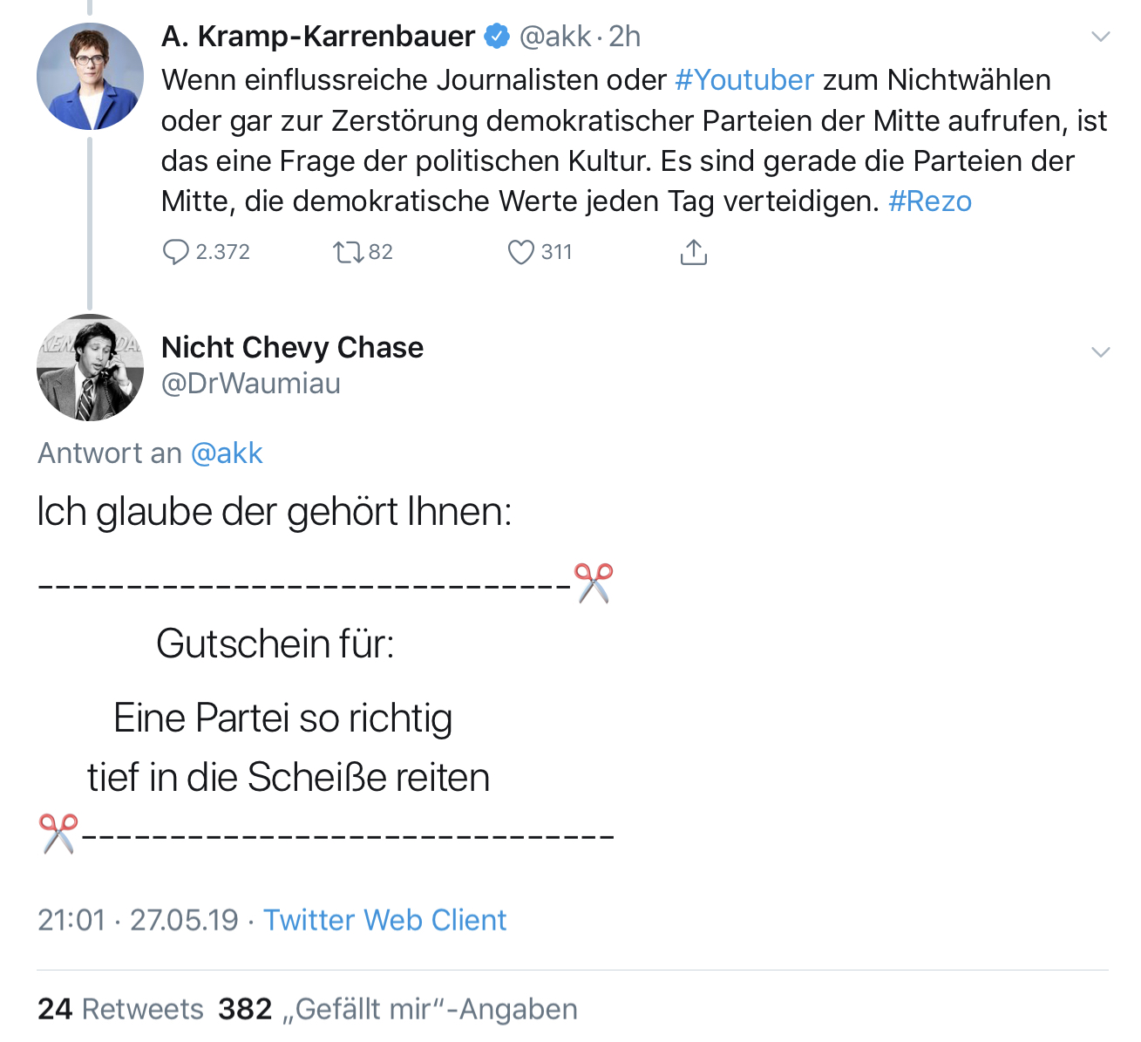1141x1042 pixels.
Task: Click the Nicht Chevy Chase display name
Action: [x=292, y=347]
